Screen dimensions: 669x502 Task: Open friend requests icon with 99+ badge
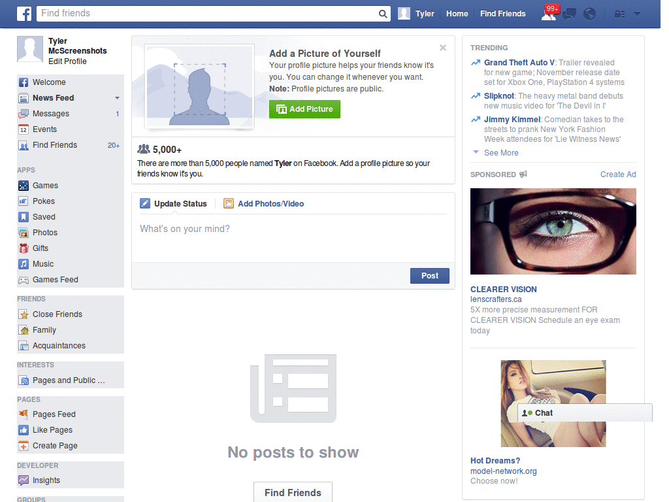pyautogui.click(x=549, y=13)
